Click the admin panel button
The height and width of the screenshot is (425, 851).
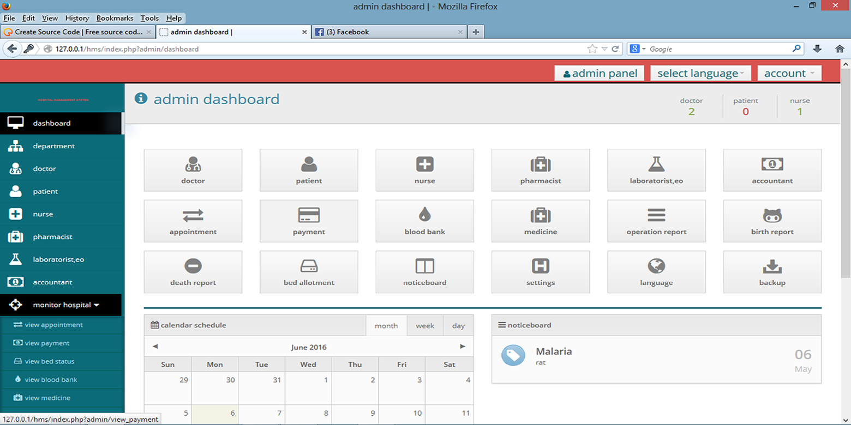point(599,73)
